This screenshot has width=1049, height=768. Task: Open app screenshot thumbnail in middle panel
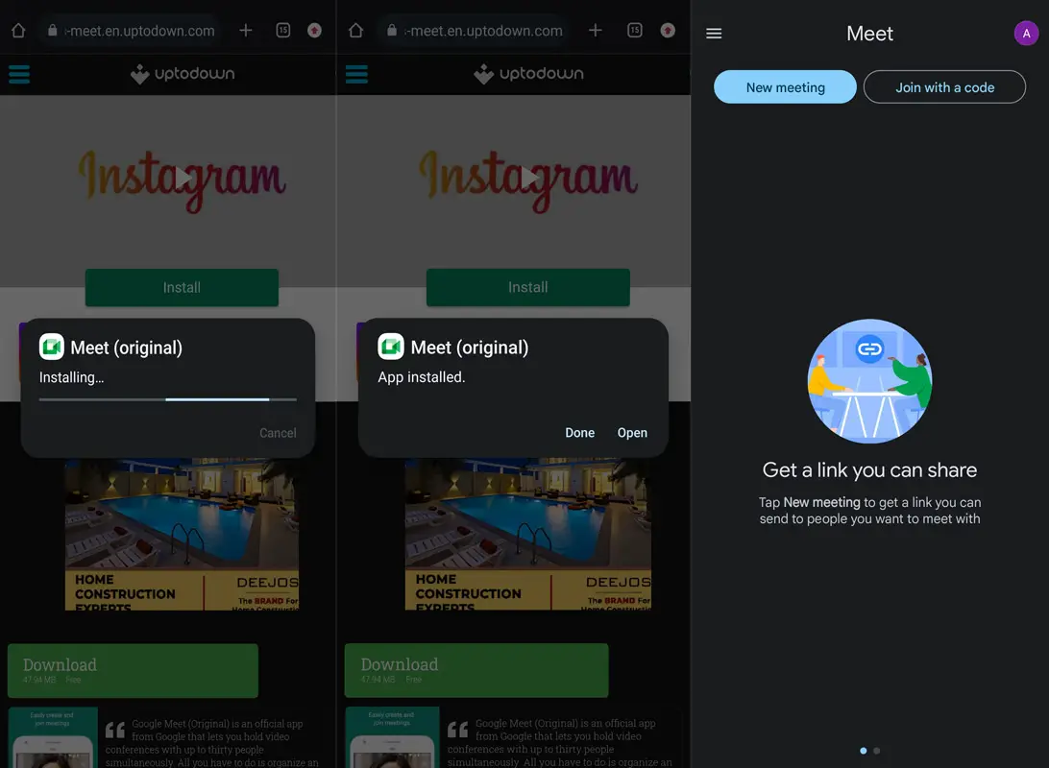pos(392,738)
